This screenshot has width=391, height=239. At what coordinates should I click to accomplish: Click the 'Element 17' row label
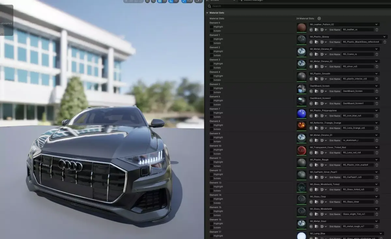[215, 232]
